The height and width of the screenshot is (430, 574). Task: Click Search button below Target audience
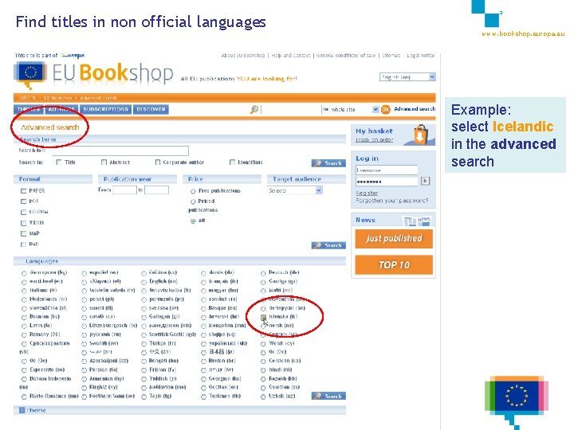[x=328, y=245]
